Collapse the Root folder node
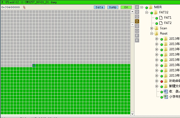Viewport: 180px width, 118px height. [152, 33]
